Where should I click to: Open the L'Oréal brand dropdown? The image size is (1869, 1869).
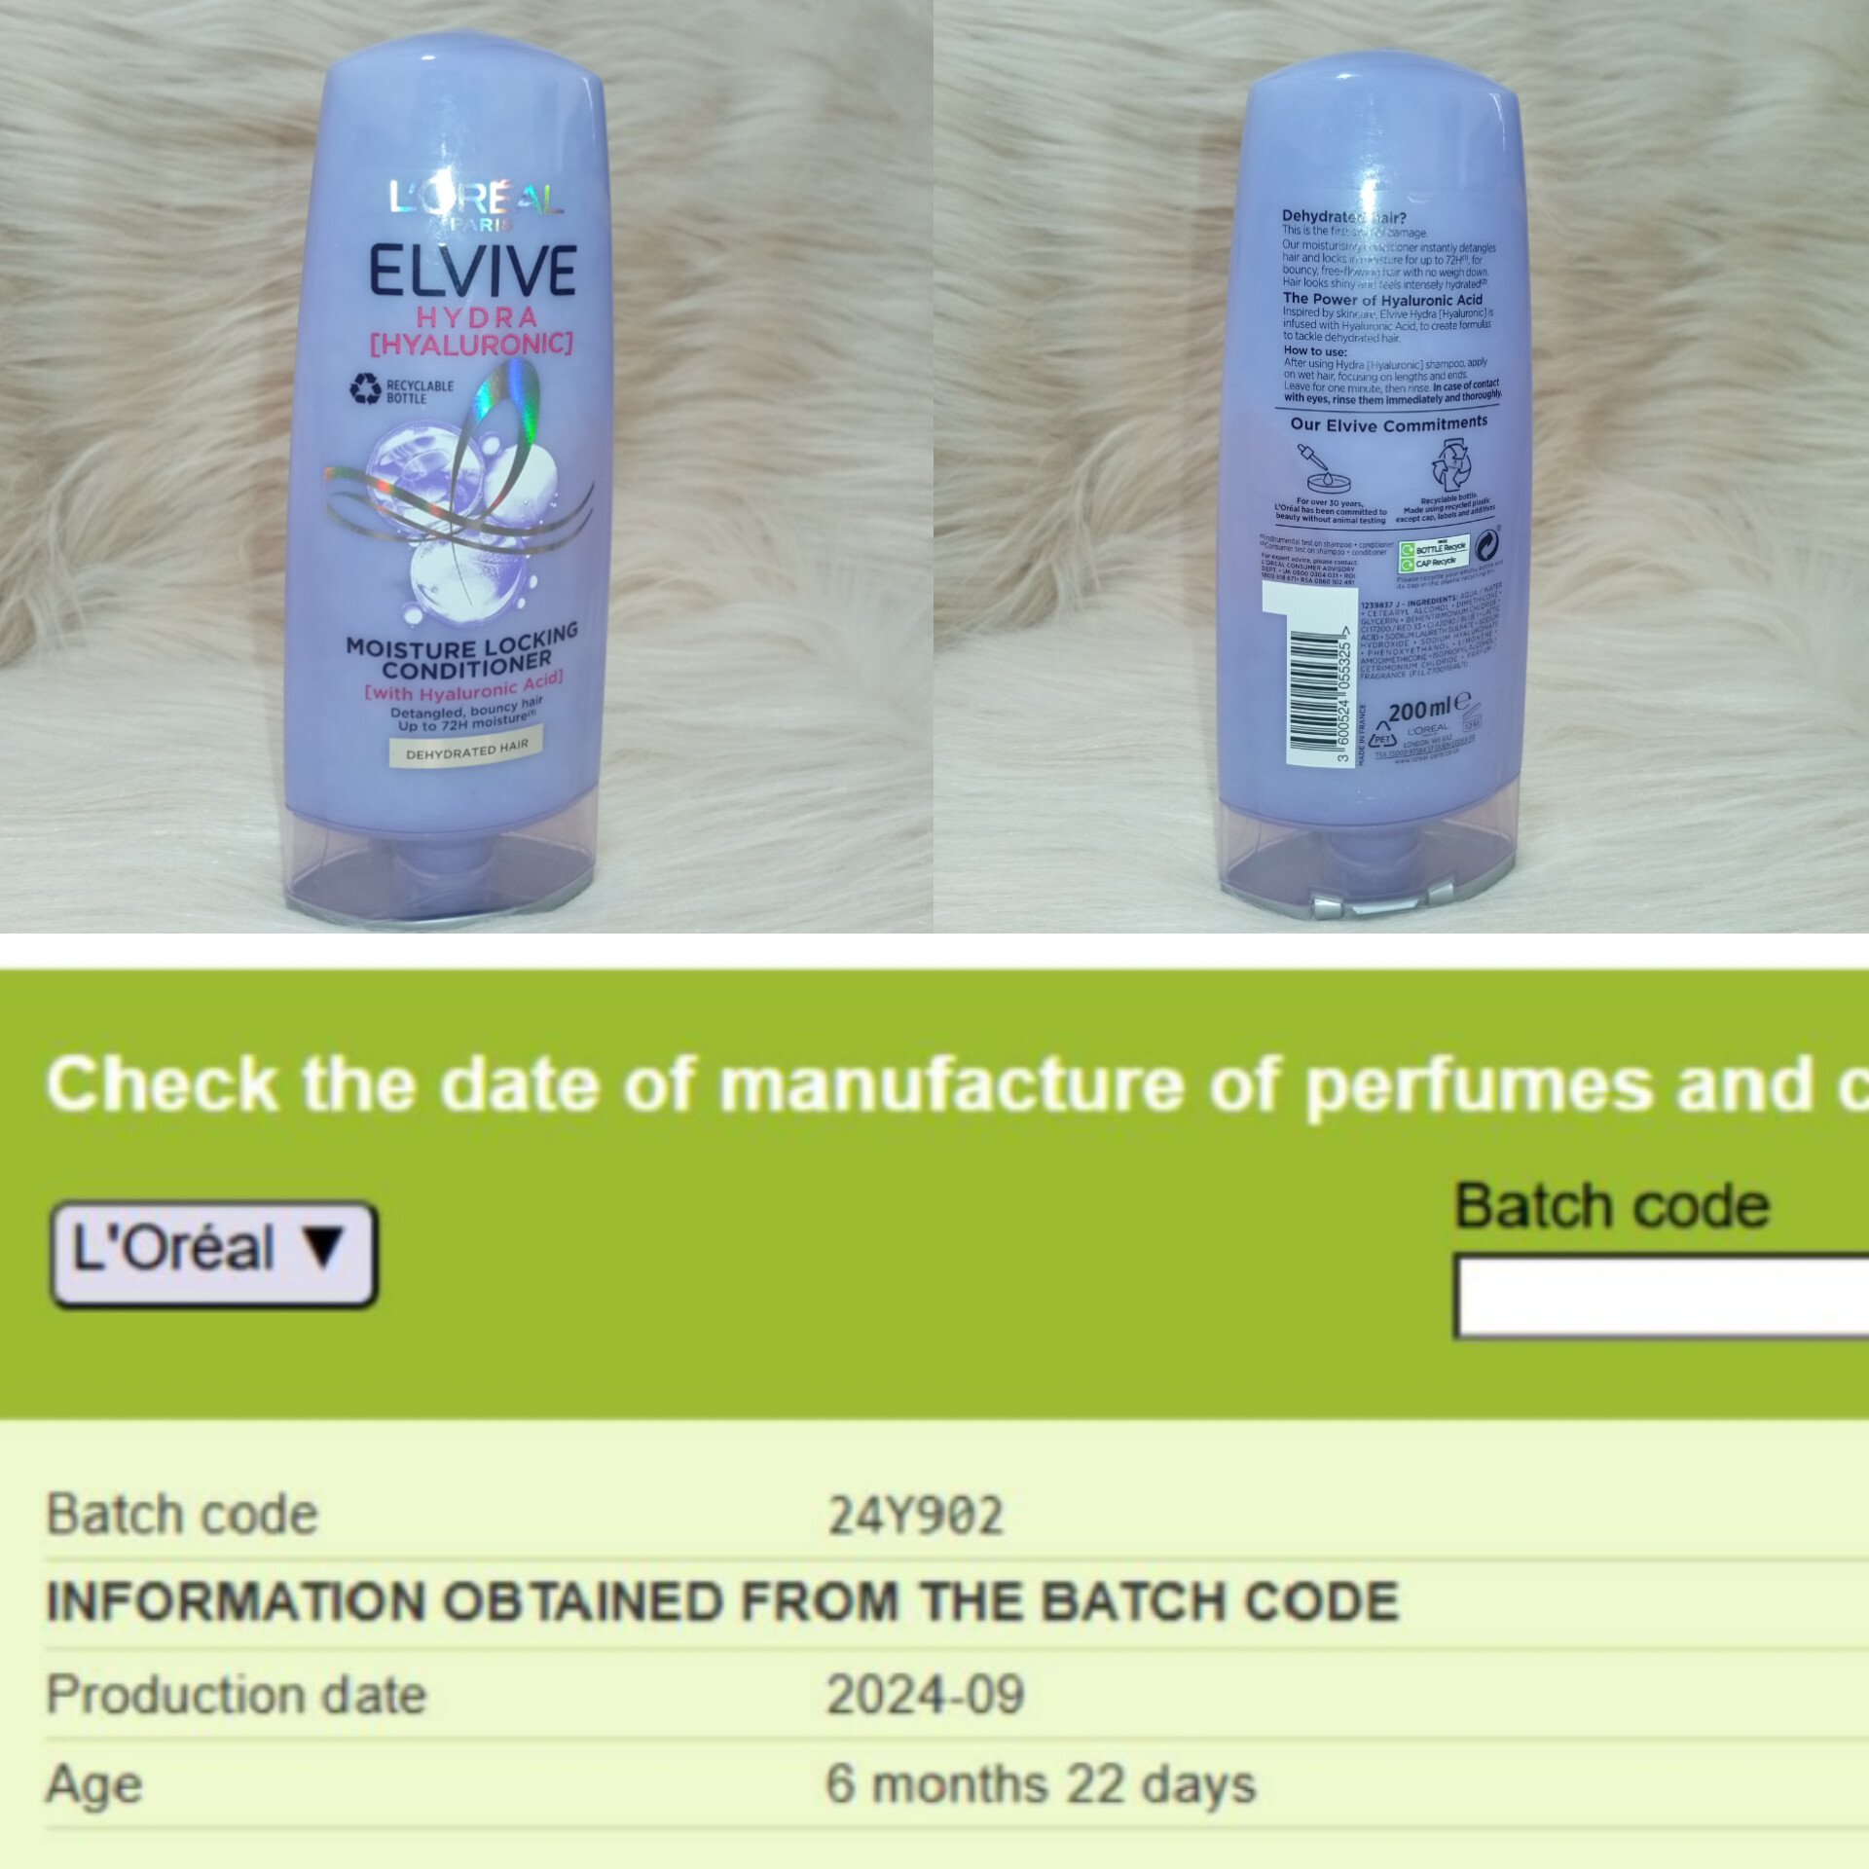click(x=213, y=1254)
